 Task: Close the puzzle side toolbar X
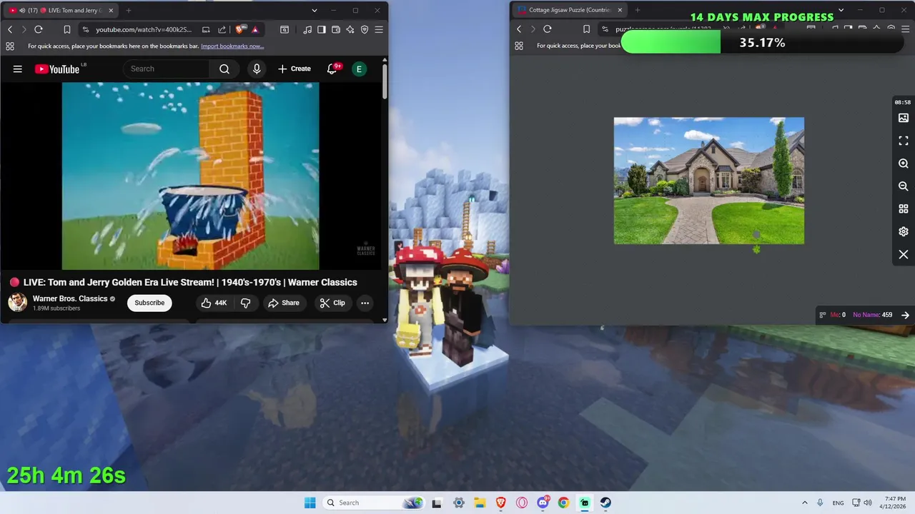(x=904, y=255)
